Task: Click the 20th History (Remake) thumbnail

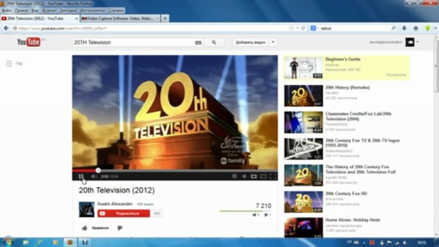Action: click(x=303, y=96)
